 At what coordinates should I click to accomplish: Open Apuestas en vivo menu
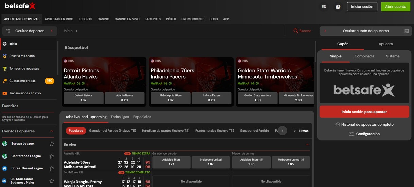click(59, 19)
